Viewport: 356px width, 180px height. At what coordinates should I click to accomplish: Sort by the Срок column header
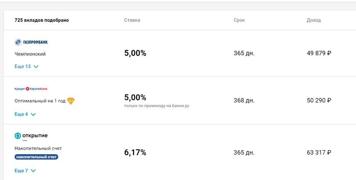(x=239, y=20)
